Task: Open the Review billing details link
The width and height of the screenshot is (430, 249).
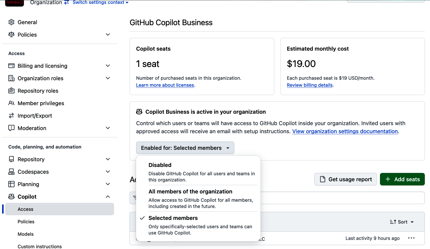Action: 309,85
